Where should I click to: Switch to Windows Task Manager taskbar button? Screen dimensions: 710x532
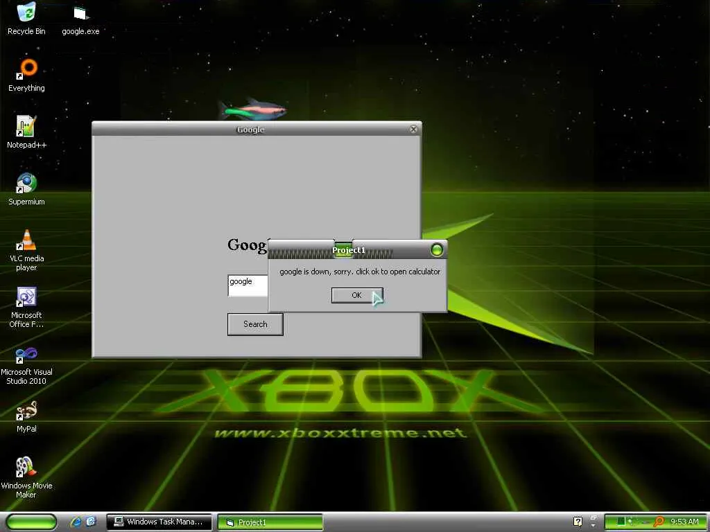(x=159, y=522)
